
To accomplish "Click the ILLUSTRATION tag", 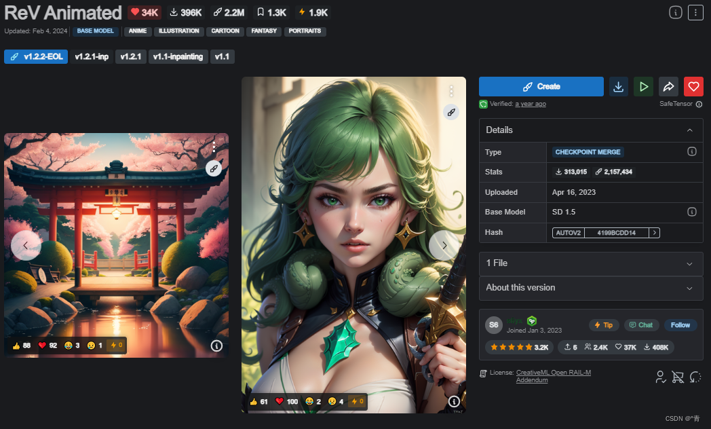I will tap(178, 31).
